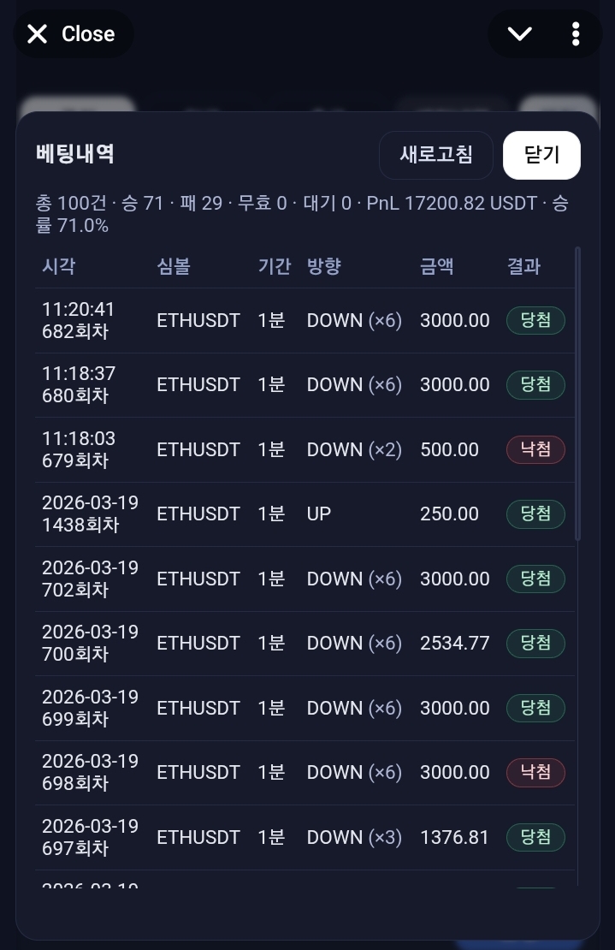Click 당첨 badge on 1438회차 UP row

pos(535,514)
